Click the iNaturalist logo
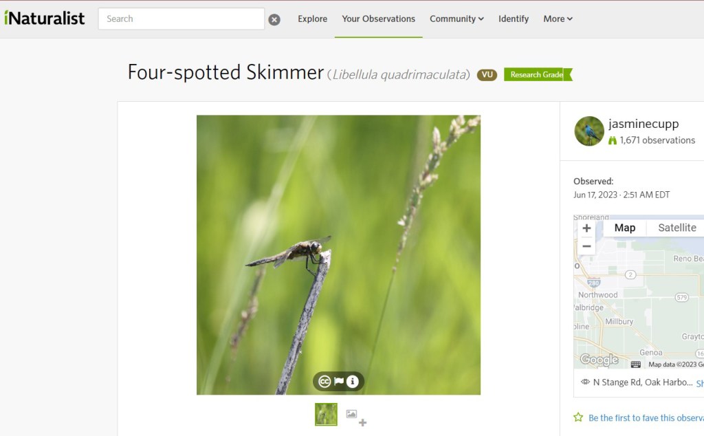704x436 pixels. [44, 19]
